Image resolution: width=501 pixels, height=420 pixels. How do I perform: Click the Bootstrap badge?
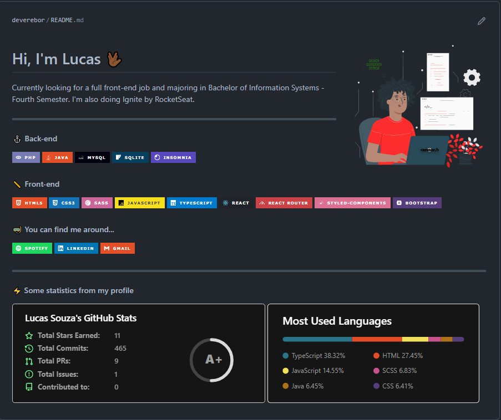point(417,203)
